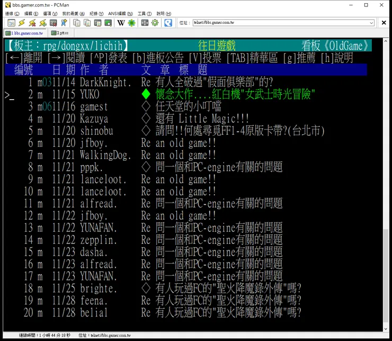Click the Wikipedia W toolbar icon
The height and width of the screenshot is (341, 392).
click(121, 23)
